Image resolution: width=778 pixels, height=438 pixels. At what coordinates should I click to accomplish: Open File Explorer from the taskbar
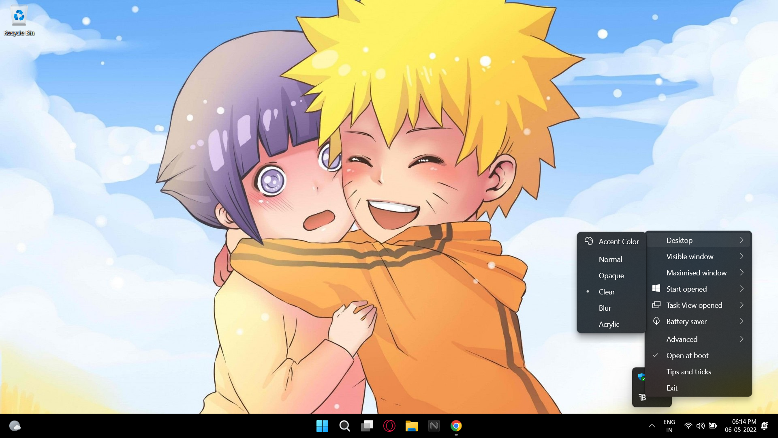point(412,426)
